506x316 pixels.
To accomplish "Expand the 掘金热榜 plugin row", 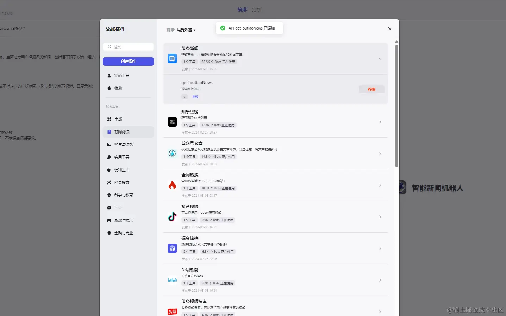I will [x=380, y=249].
